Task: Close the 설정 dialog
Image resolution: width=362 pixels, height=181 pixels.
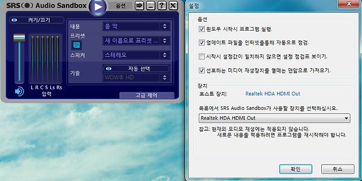Action: click(349, 4)
